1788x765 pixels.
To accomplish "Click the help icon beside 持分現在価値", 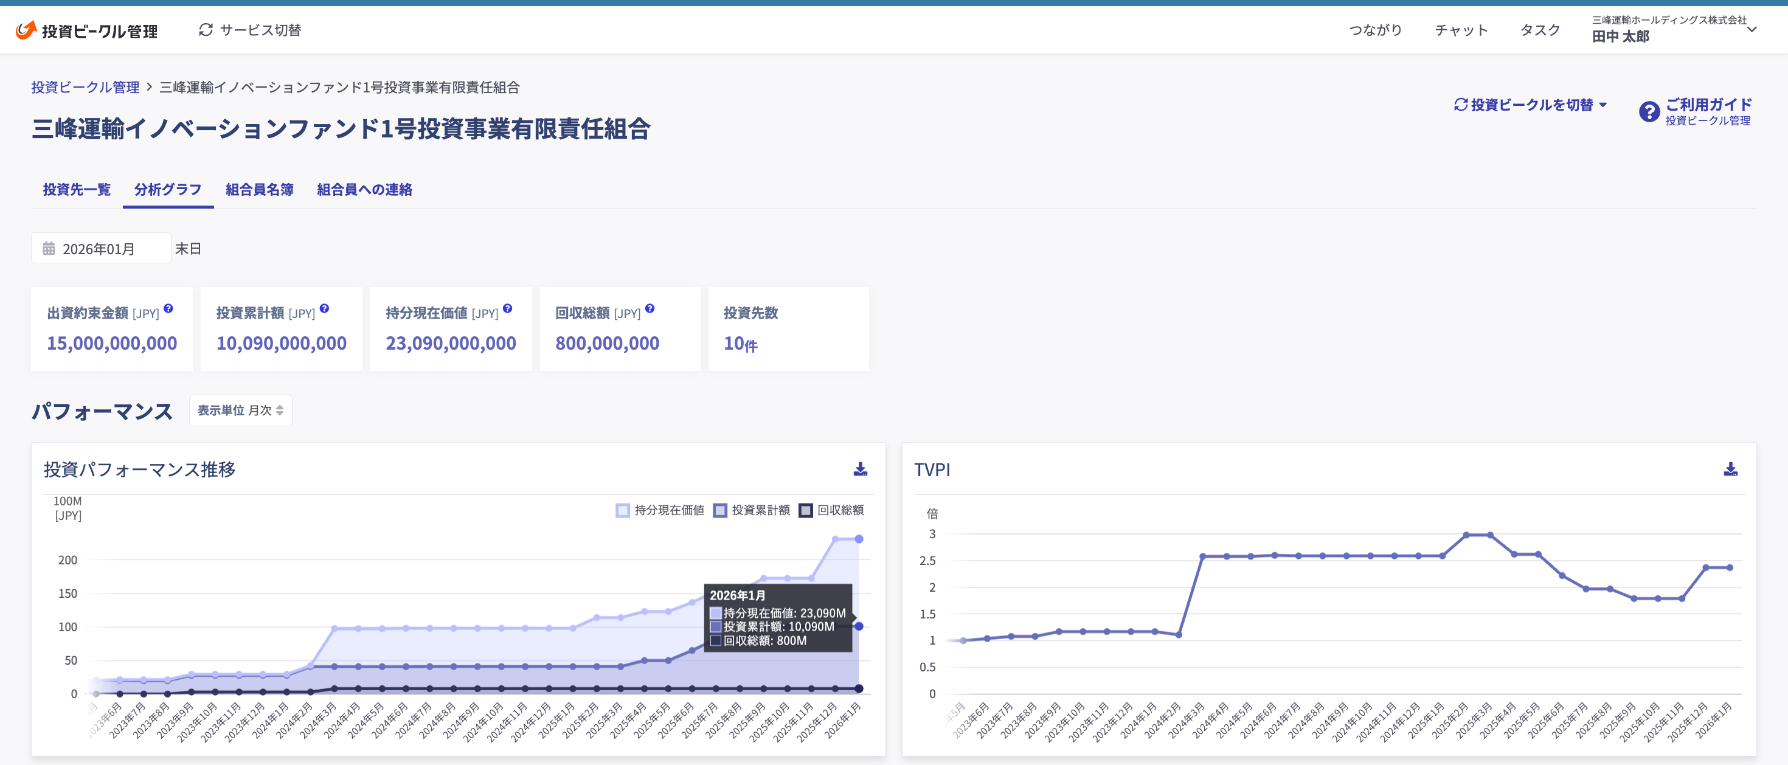I will 507,309.
